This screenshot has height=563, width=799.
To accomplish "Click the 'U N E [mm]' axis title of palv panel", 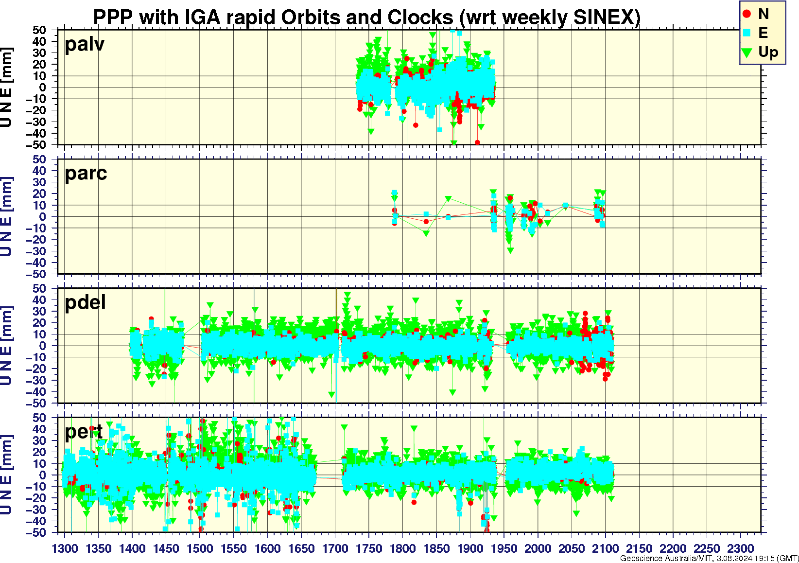I will coord(6,88).
